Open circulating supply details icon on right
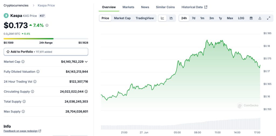This screenshot has width=276, height=136. click(86, 92)
